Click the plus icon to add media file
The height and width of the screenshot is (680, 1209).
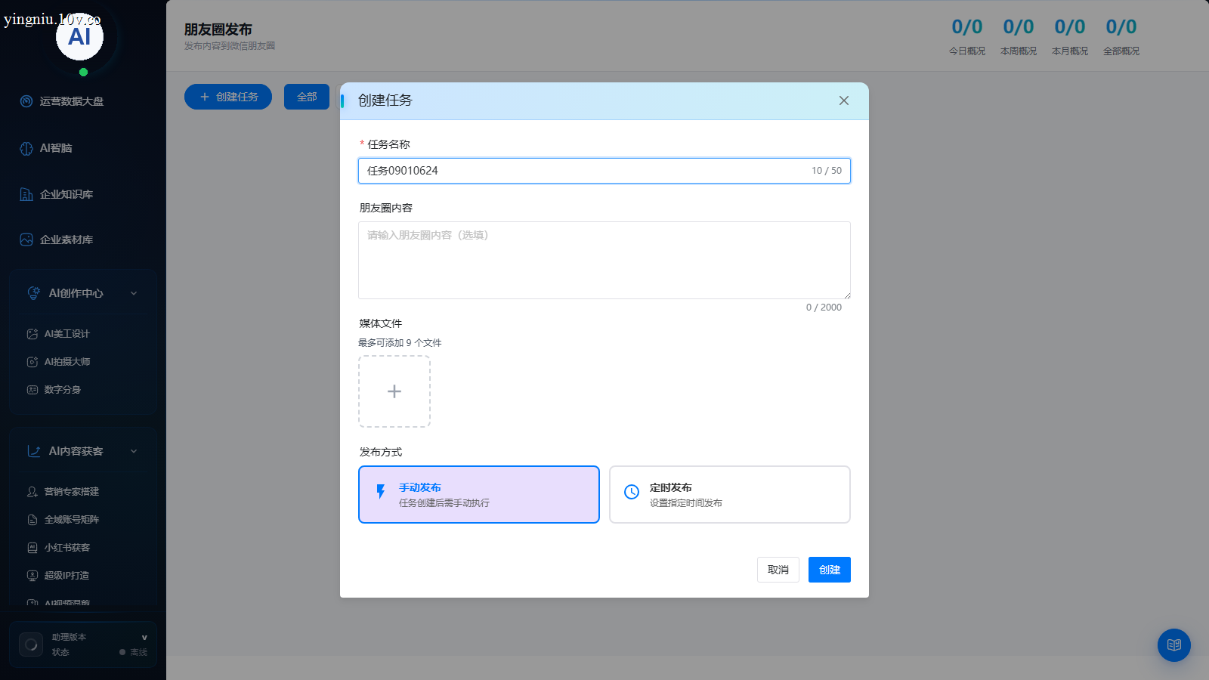394,391
